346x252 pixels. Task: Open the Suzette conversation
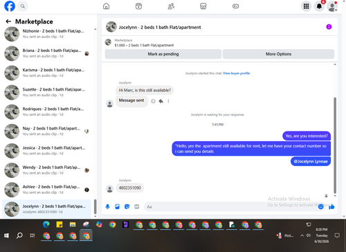(46, 92)
